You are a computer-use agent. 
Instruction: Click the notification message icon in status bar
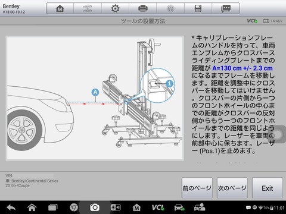(248, 207)
